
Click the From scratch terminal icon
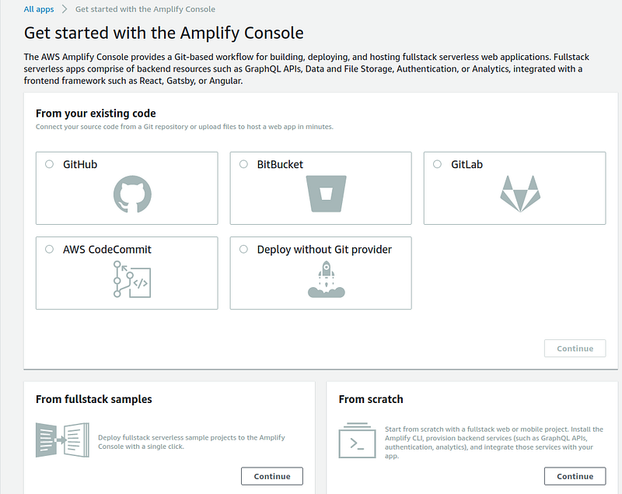[x=357, y=440]
